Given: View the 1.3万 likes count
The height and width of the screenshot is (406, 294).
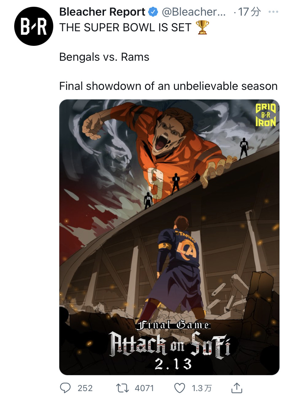Looking at the screenshot, I should (202, 388).
